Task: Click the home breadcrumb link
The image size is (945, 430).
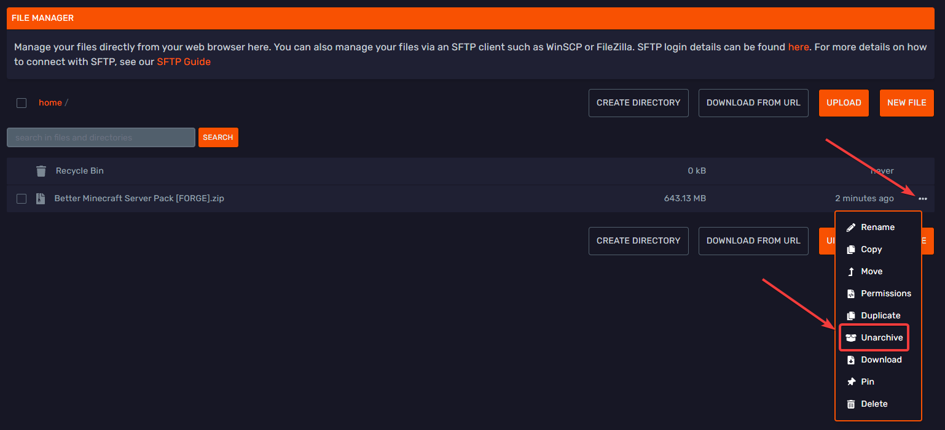Action: point(50,103)
